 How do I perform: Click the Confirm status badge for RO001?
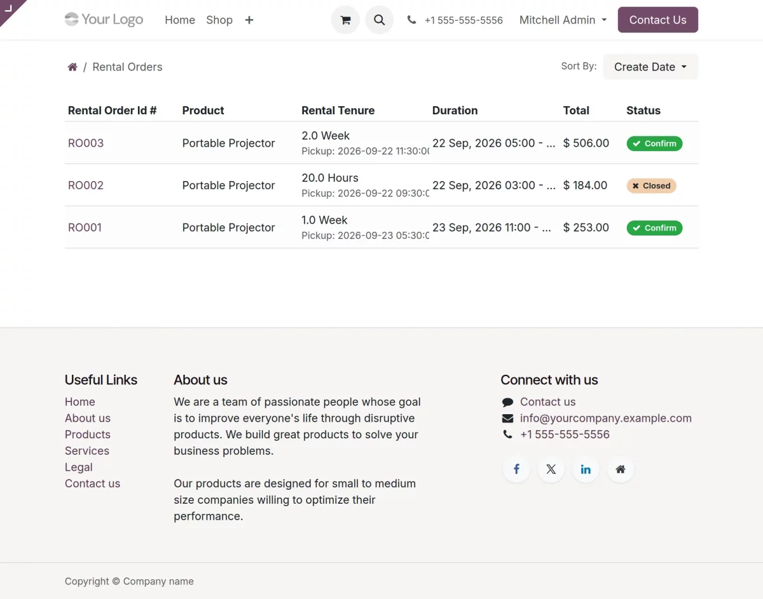pos(654,228)
